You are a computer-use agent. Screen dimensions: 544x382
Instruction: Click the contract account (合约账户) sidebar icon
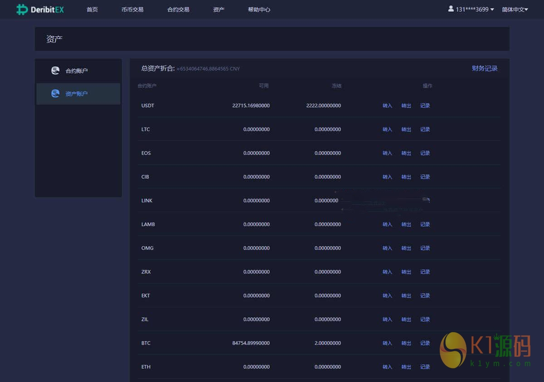[55, 71]
